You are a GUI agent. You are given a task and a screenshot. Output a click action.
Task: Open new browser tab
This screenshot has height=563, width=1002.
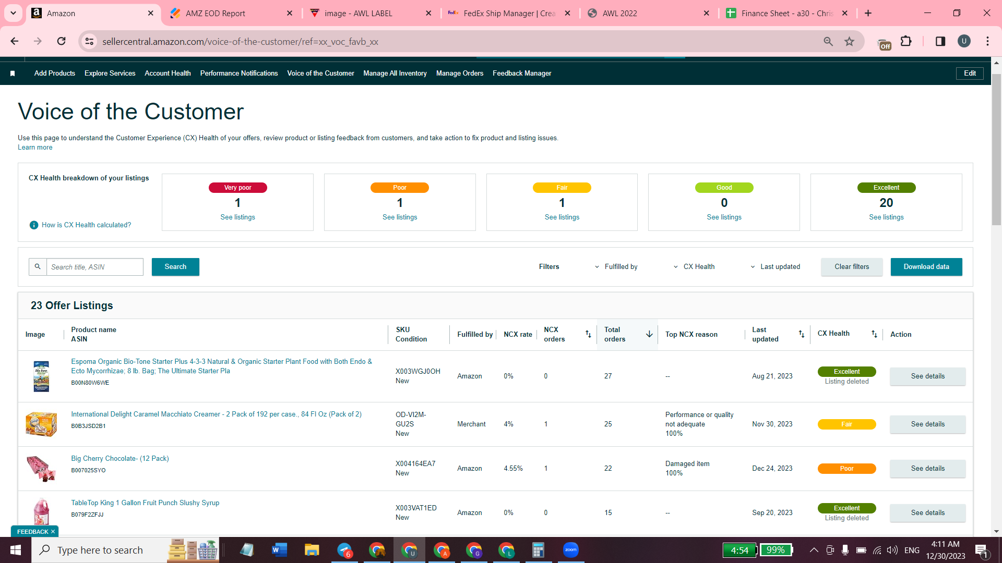click(868, 13)
